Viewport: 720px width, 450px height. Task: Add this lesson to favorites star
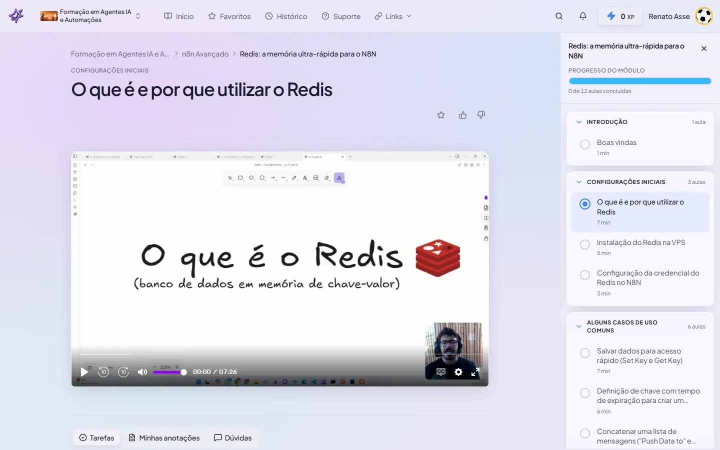(x=441, y=115)
